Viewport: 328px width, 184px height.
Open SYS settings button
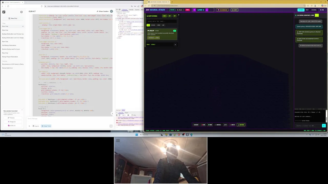click(x=322, y=10)
